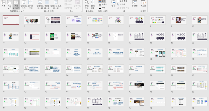This screenshot has width=209, height=111.
Task: Click 분할줄 이동 move split
Action: pos(123,8)
